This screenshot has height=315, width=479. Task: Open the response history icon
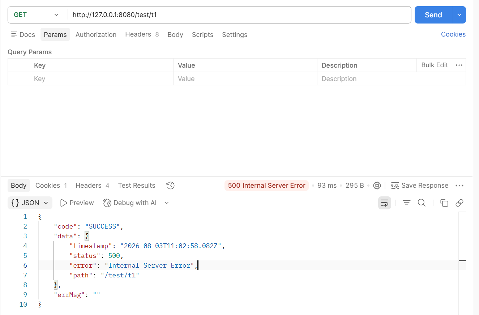coord(170,186)
